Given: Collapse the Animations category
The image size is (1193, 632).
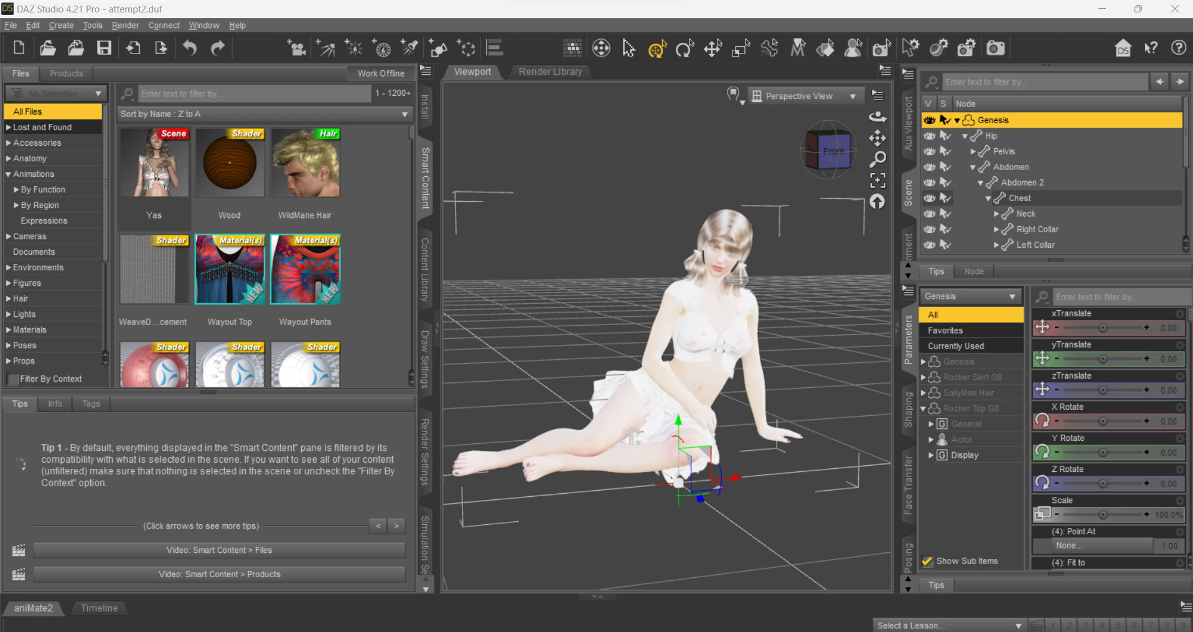Looking at the screenshot, I should point(9,174).
